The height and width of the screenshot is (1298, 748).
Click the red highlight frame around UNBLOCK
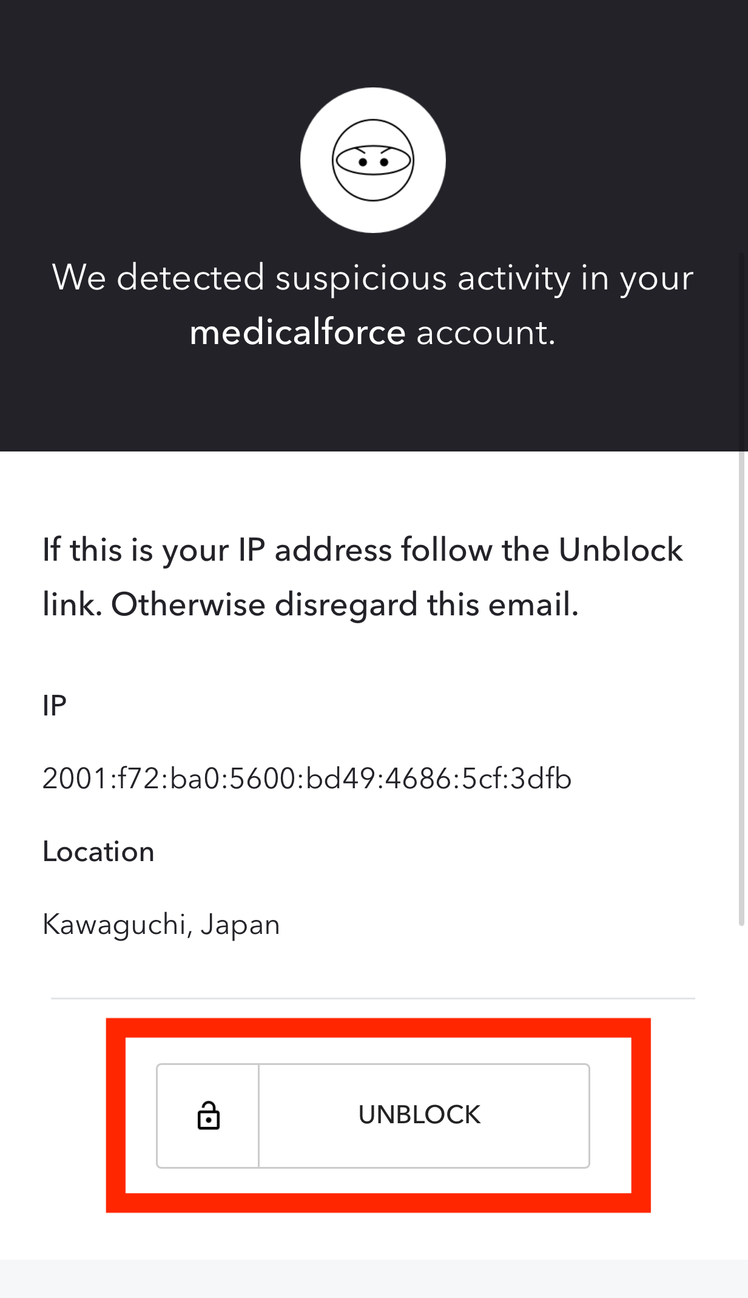(379, 1028)
